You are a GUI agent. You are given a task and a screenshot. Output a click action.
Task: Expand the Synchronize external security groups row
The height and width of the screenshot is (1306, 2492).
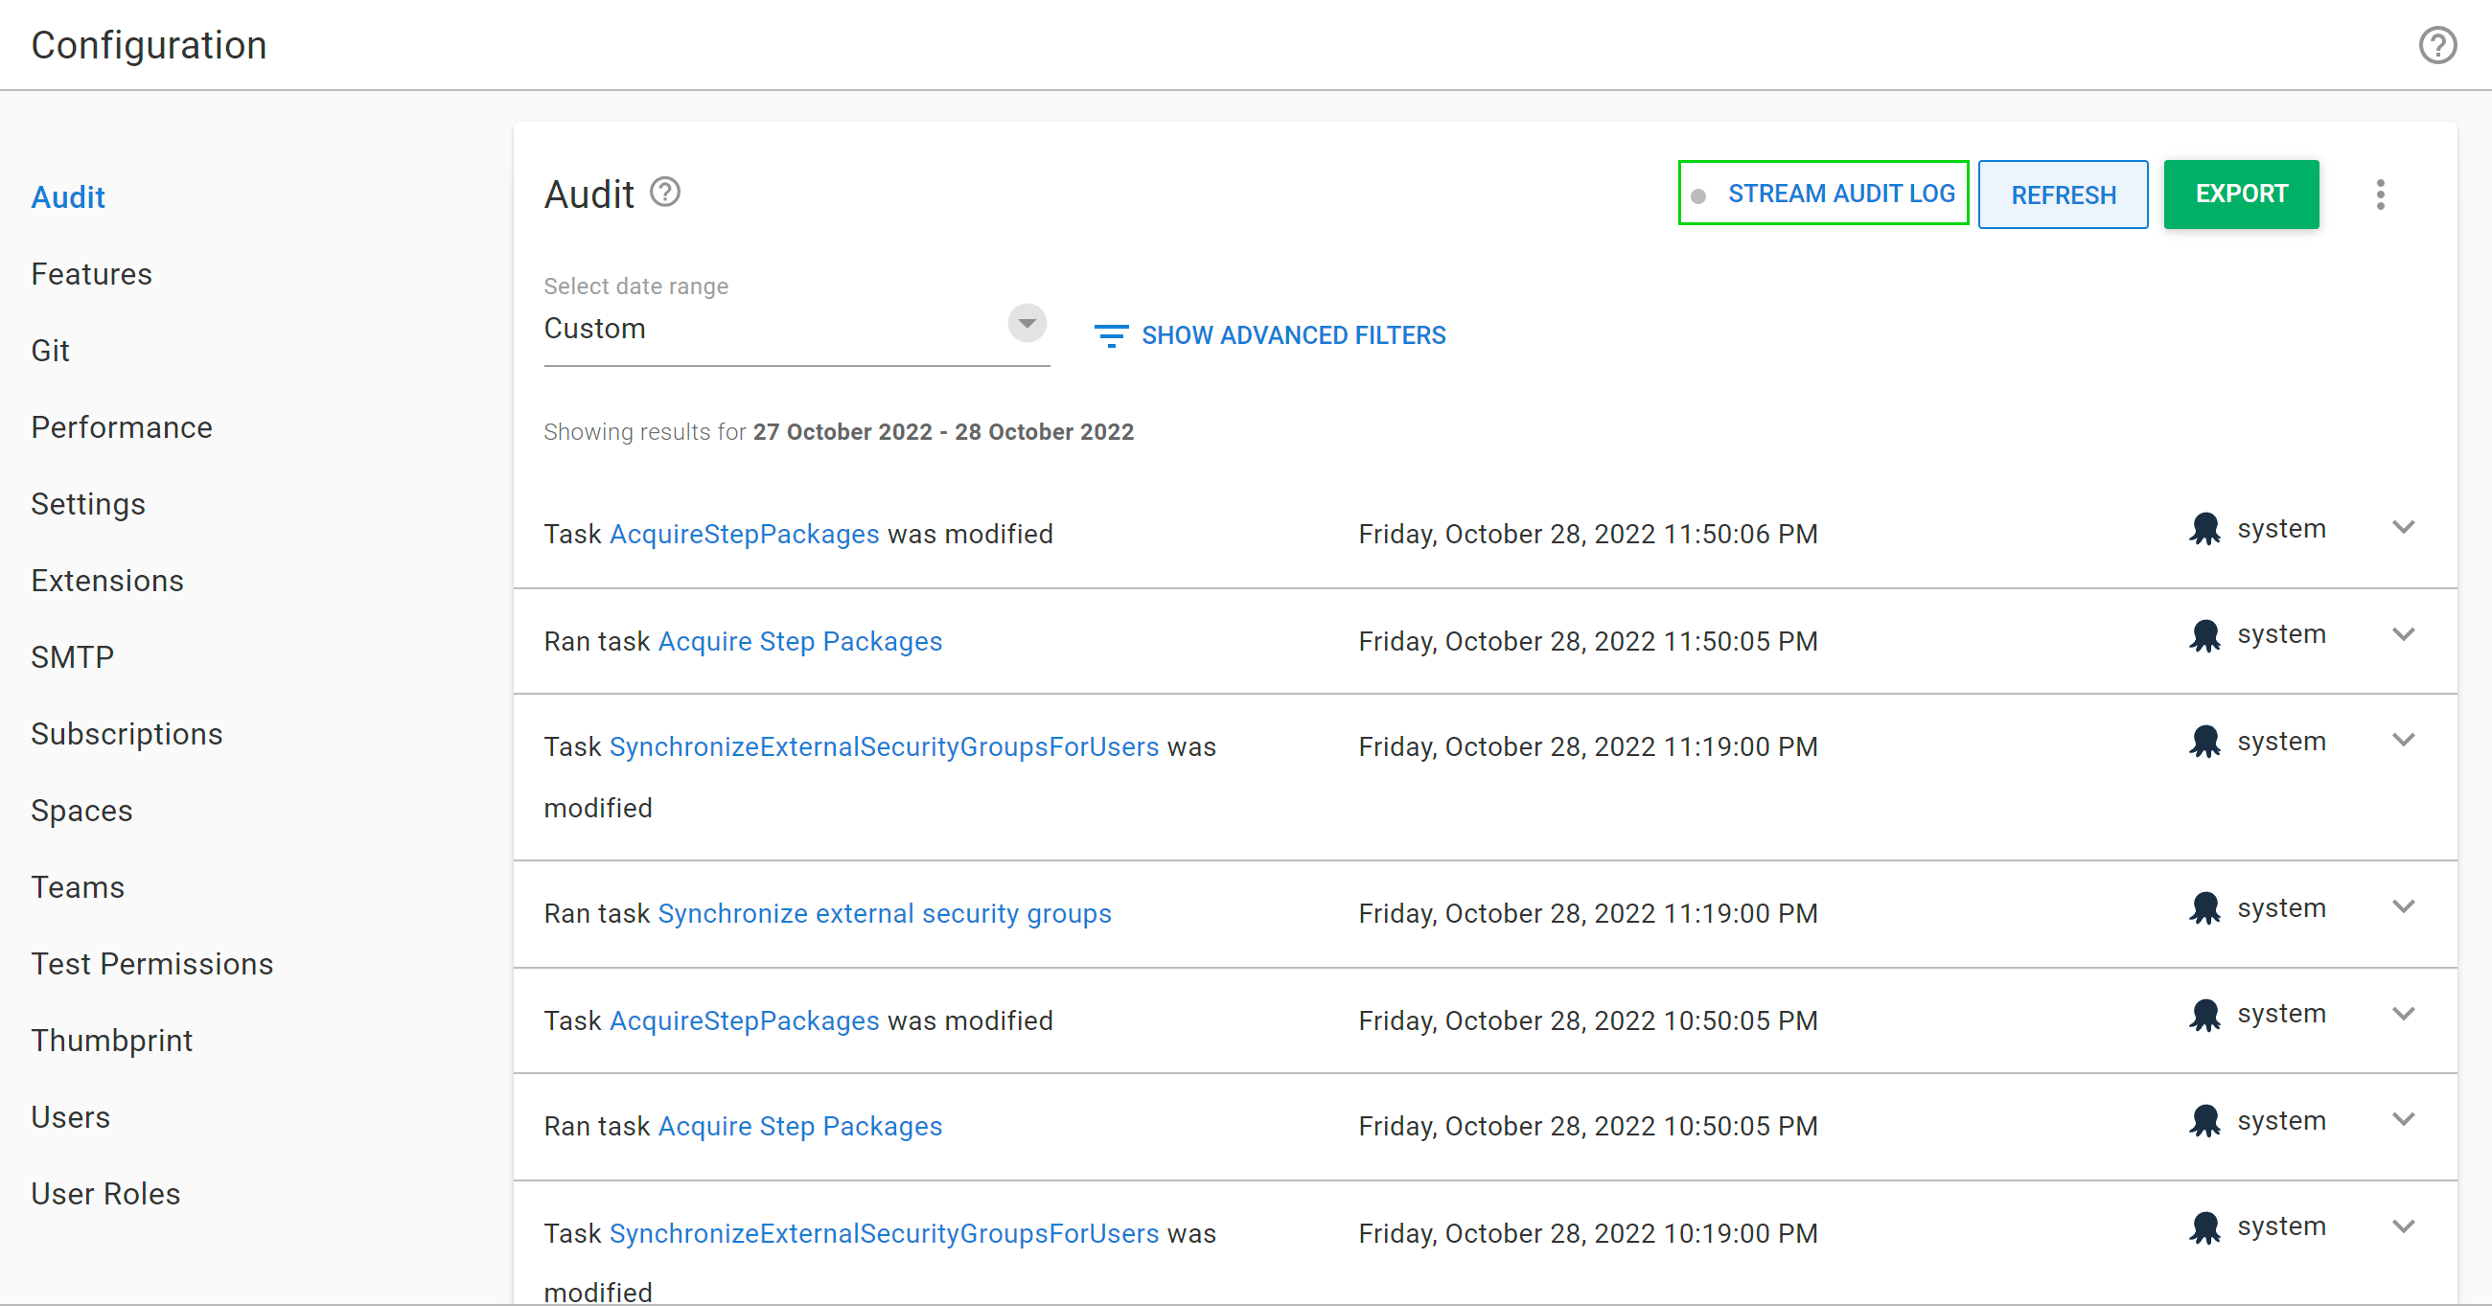[x=2405, y=907]
